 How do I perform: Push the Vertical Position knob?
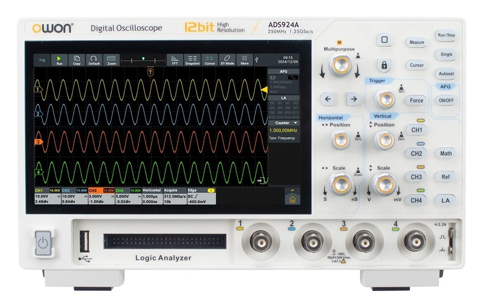[384, 140]
